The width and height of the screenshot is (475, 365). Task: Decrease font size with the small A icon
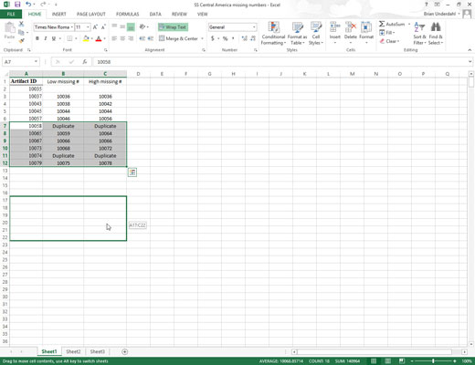103,27
